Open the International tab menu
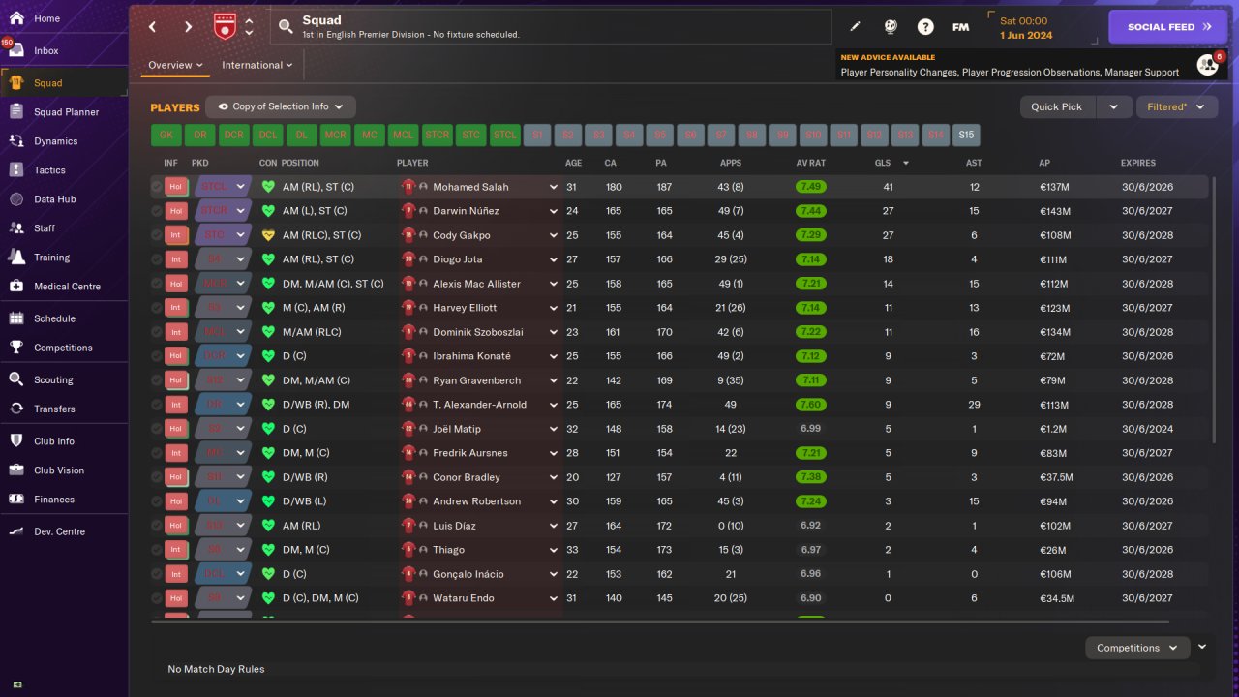Screen dimensions: 1239x697 click(x=257, y=65)
